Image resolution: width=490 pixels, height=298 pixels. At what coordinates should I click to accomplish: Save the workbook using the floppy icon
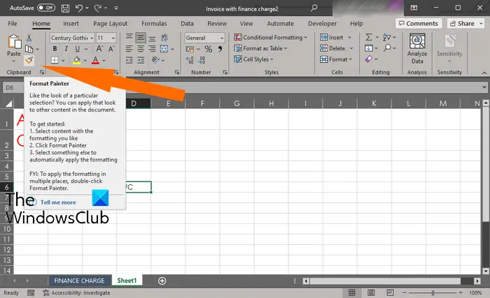[x=65, y=8]
